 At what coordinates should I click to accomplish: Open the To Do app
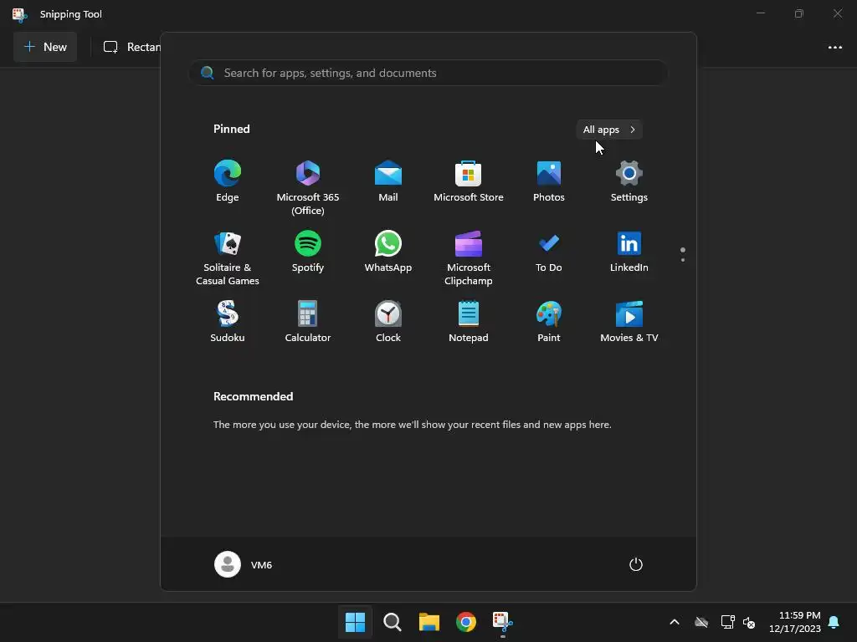pos(549,252)
